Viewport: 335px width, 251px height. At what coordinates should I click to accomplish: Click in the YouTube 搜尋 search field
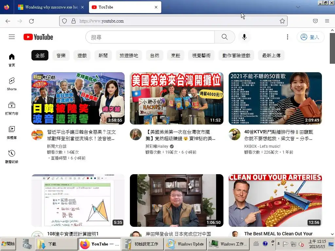pos(150,37)
